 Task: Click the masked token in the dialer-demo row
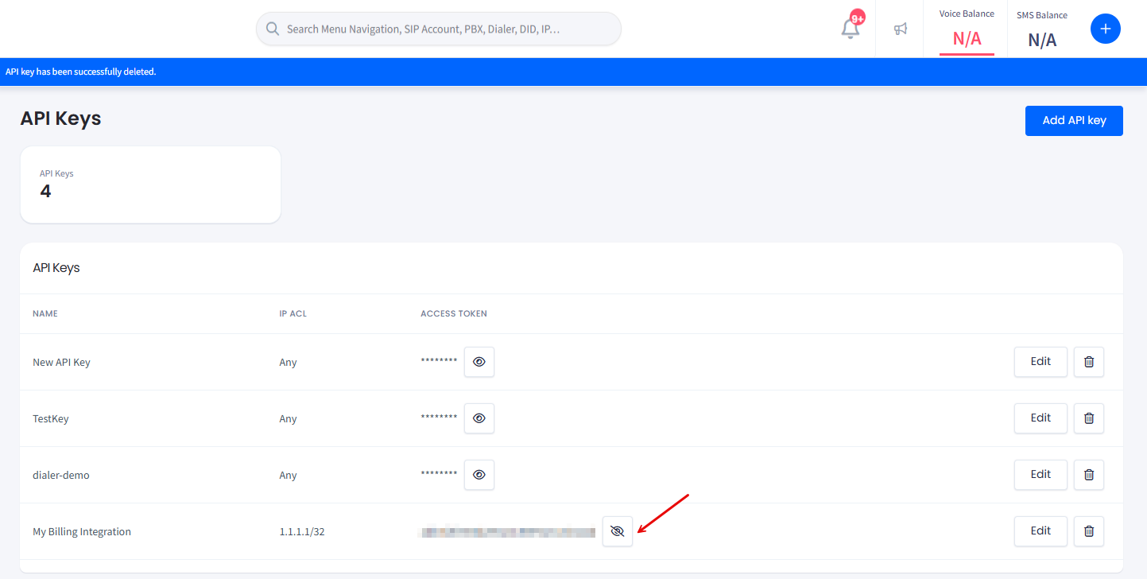(x=439, y=473)
